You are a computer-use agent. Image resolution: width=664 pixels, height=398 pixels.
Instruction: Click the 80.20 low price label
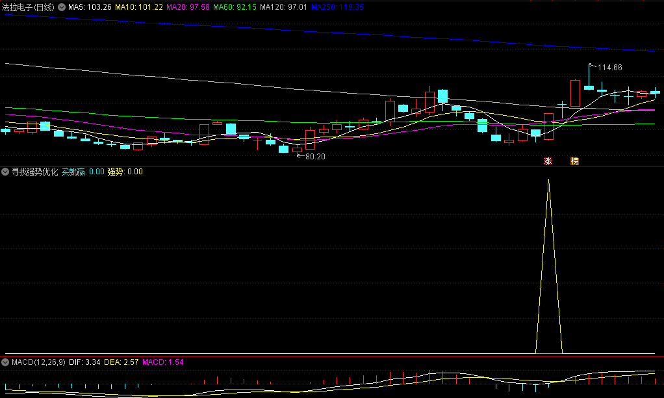coord(315,156)
